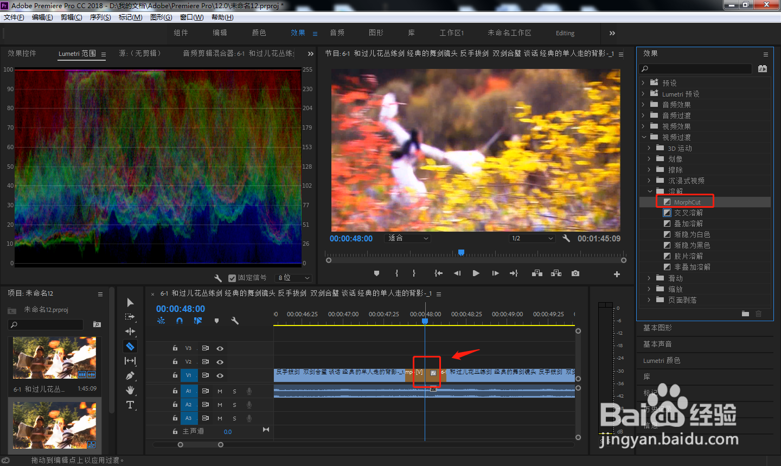Add marker in timeline
Screen dimensions: 781x466
[216, 321]
